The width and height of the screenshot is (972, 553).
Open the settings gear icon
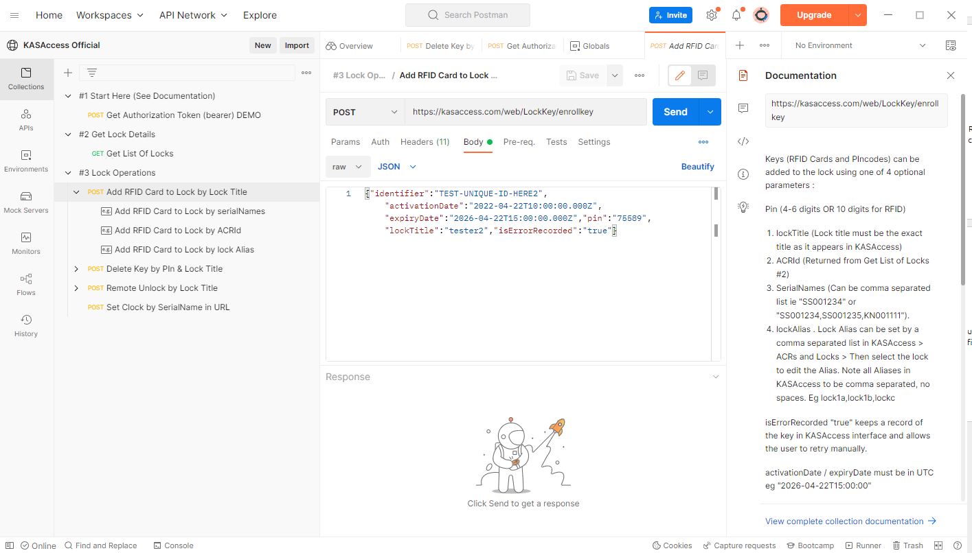point(712,15)
